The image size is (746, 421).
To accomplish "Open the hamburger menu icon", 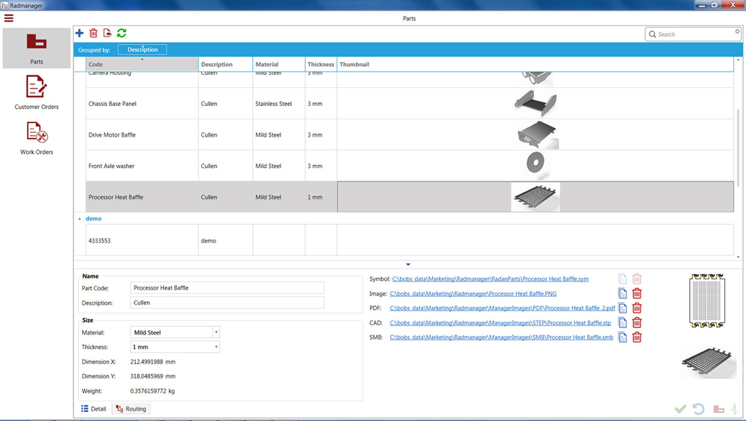I will click(x=9, y=18).
